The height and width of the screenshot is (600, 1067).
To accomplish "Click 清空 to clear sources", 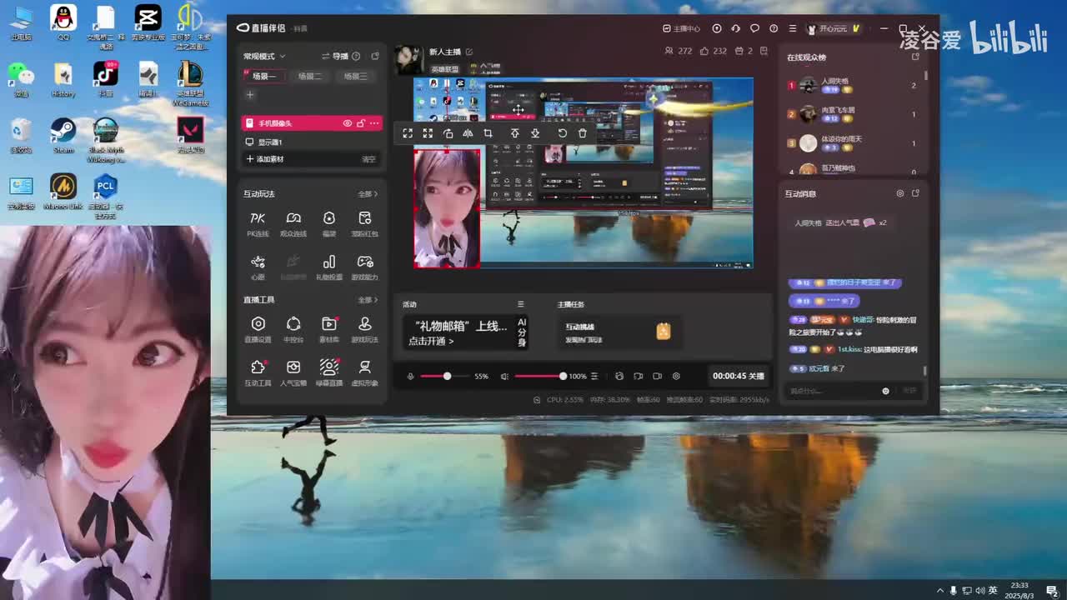I will coord(368,159).
